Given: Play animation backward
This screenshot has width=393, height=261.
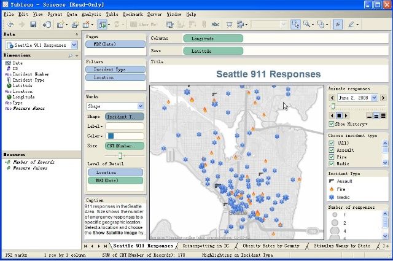Looking at the screenshot, I should point(332,115).
